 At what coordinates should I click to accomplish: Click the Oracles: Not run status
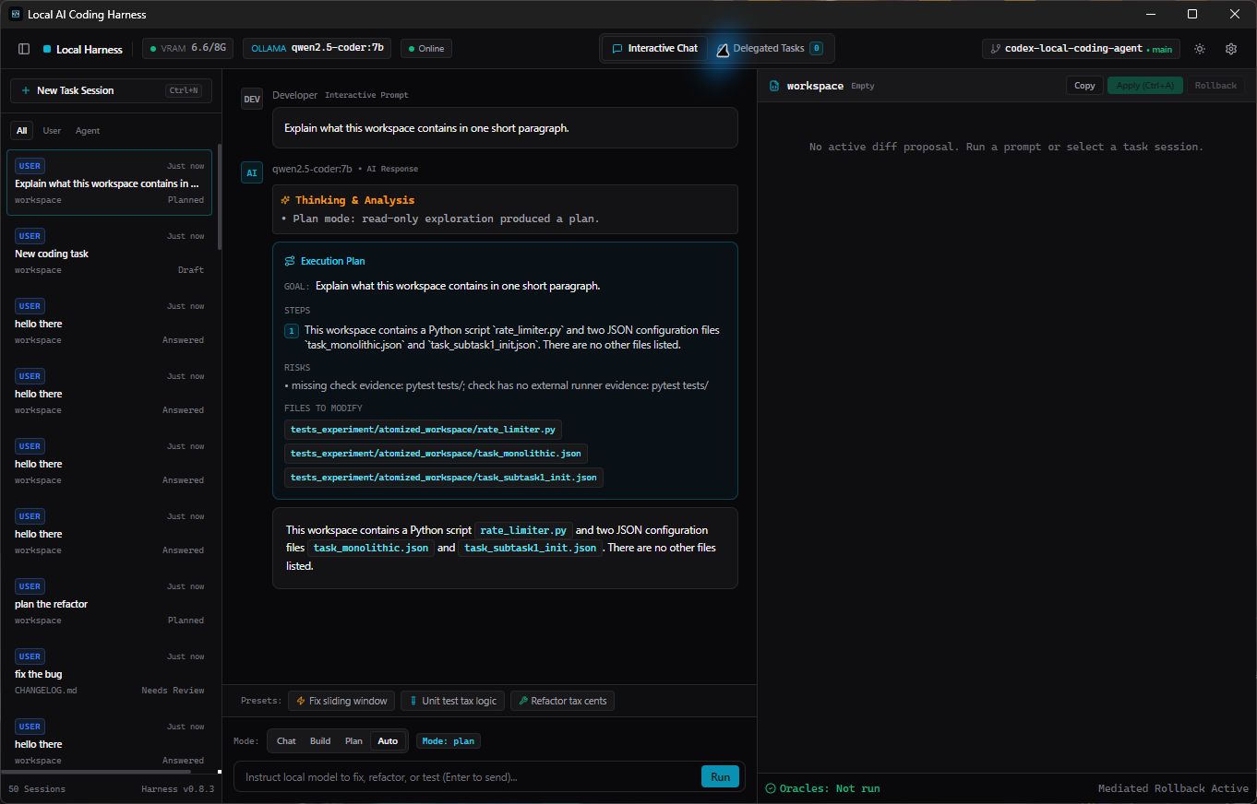tap(822, 788)
